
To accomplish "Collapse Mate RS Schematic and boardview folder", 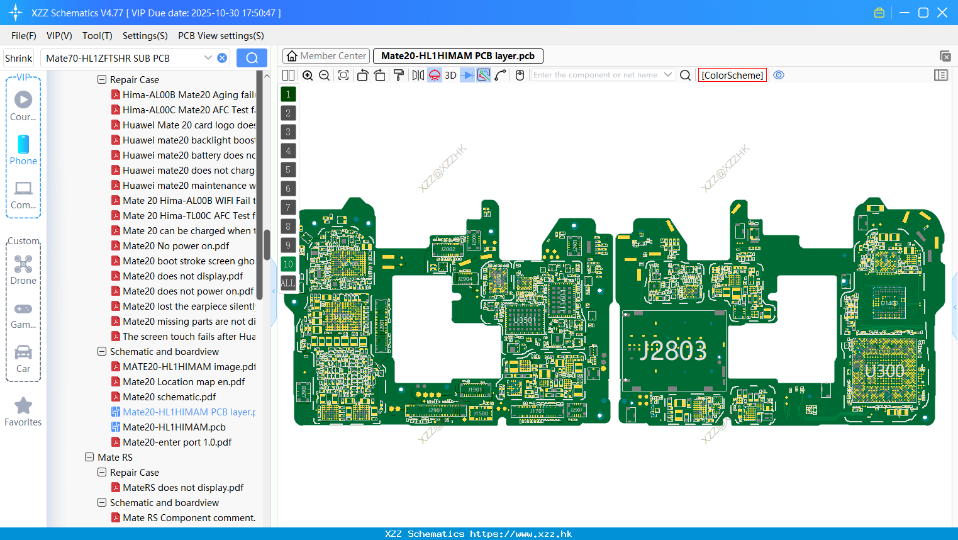I will pos(102,503).
